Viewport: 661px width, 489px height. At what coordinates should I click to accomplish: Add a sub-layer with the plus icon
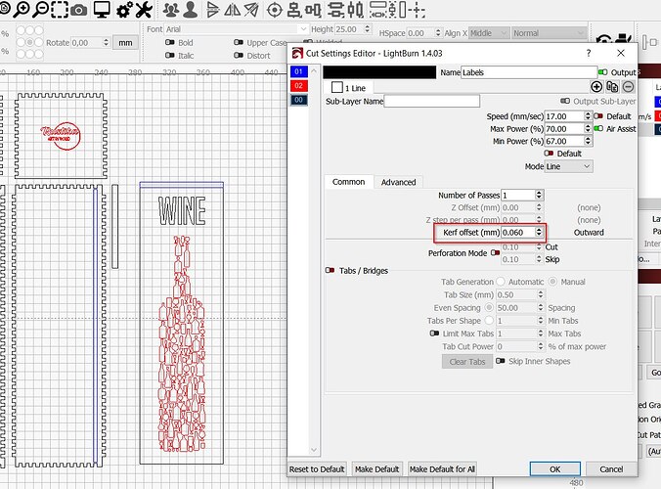coord(597,87)
